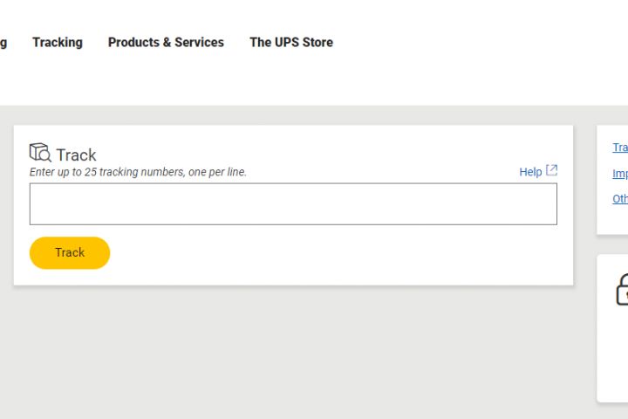Follow the sidebar link starting with "Imp"
The width and height of the screenshot is (628, 419).
(620, 174)
